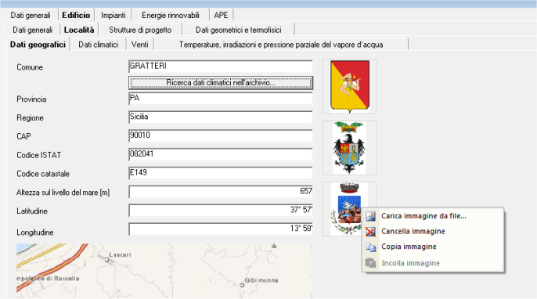This screenshot has width=537, height=299.
Task: Select the Palermo province eagle emblem
Action: 349,148
